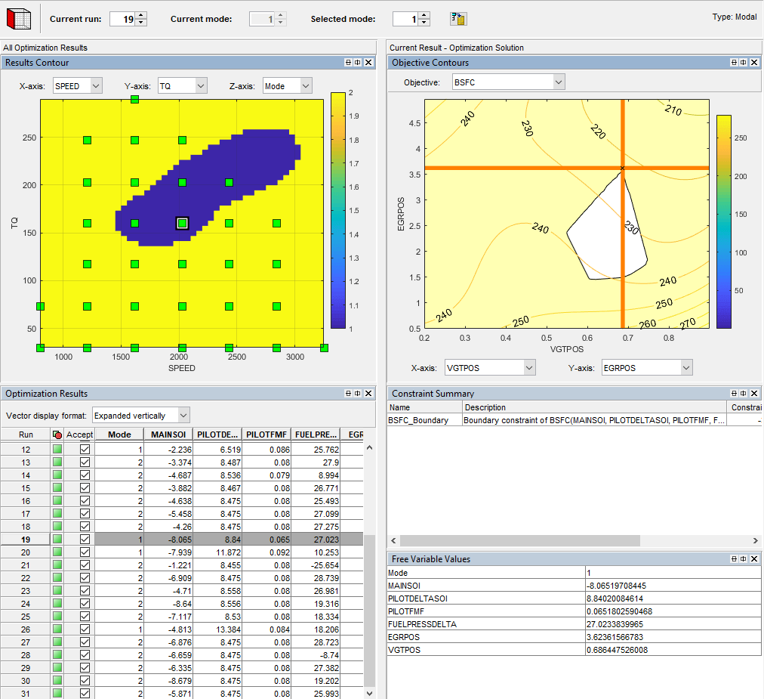This screenshot has height=699, width=764.
Task: Split the Optimization Results pane
Action: point(347,393)
